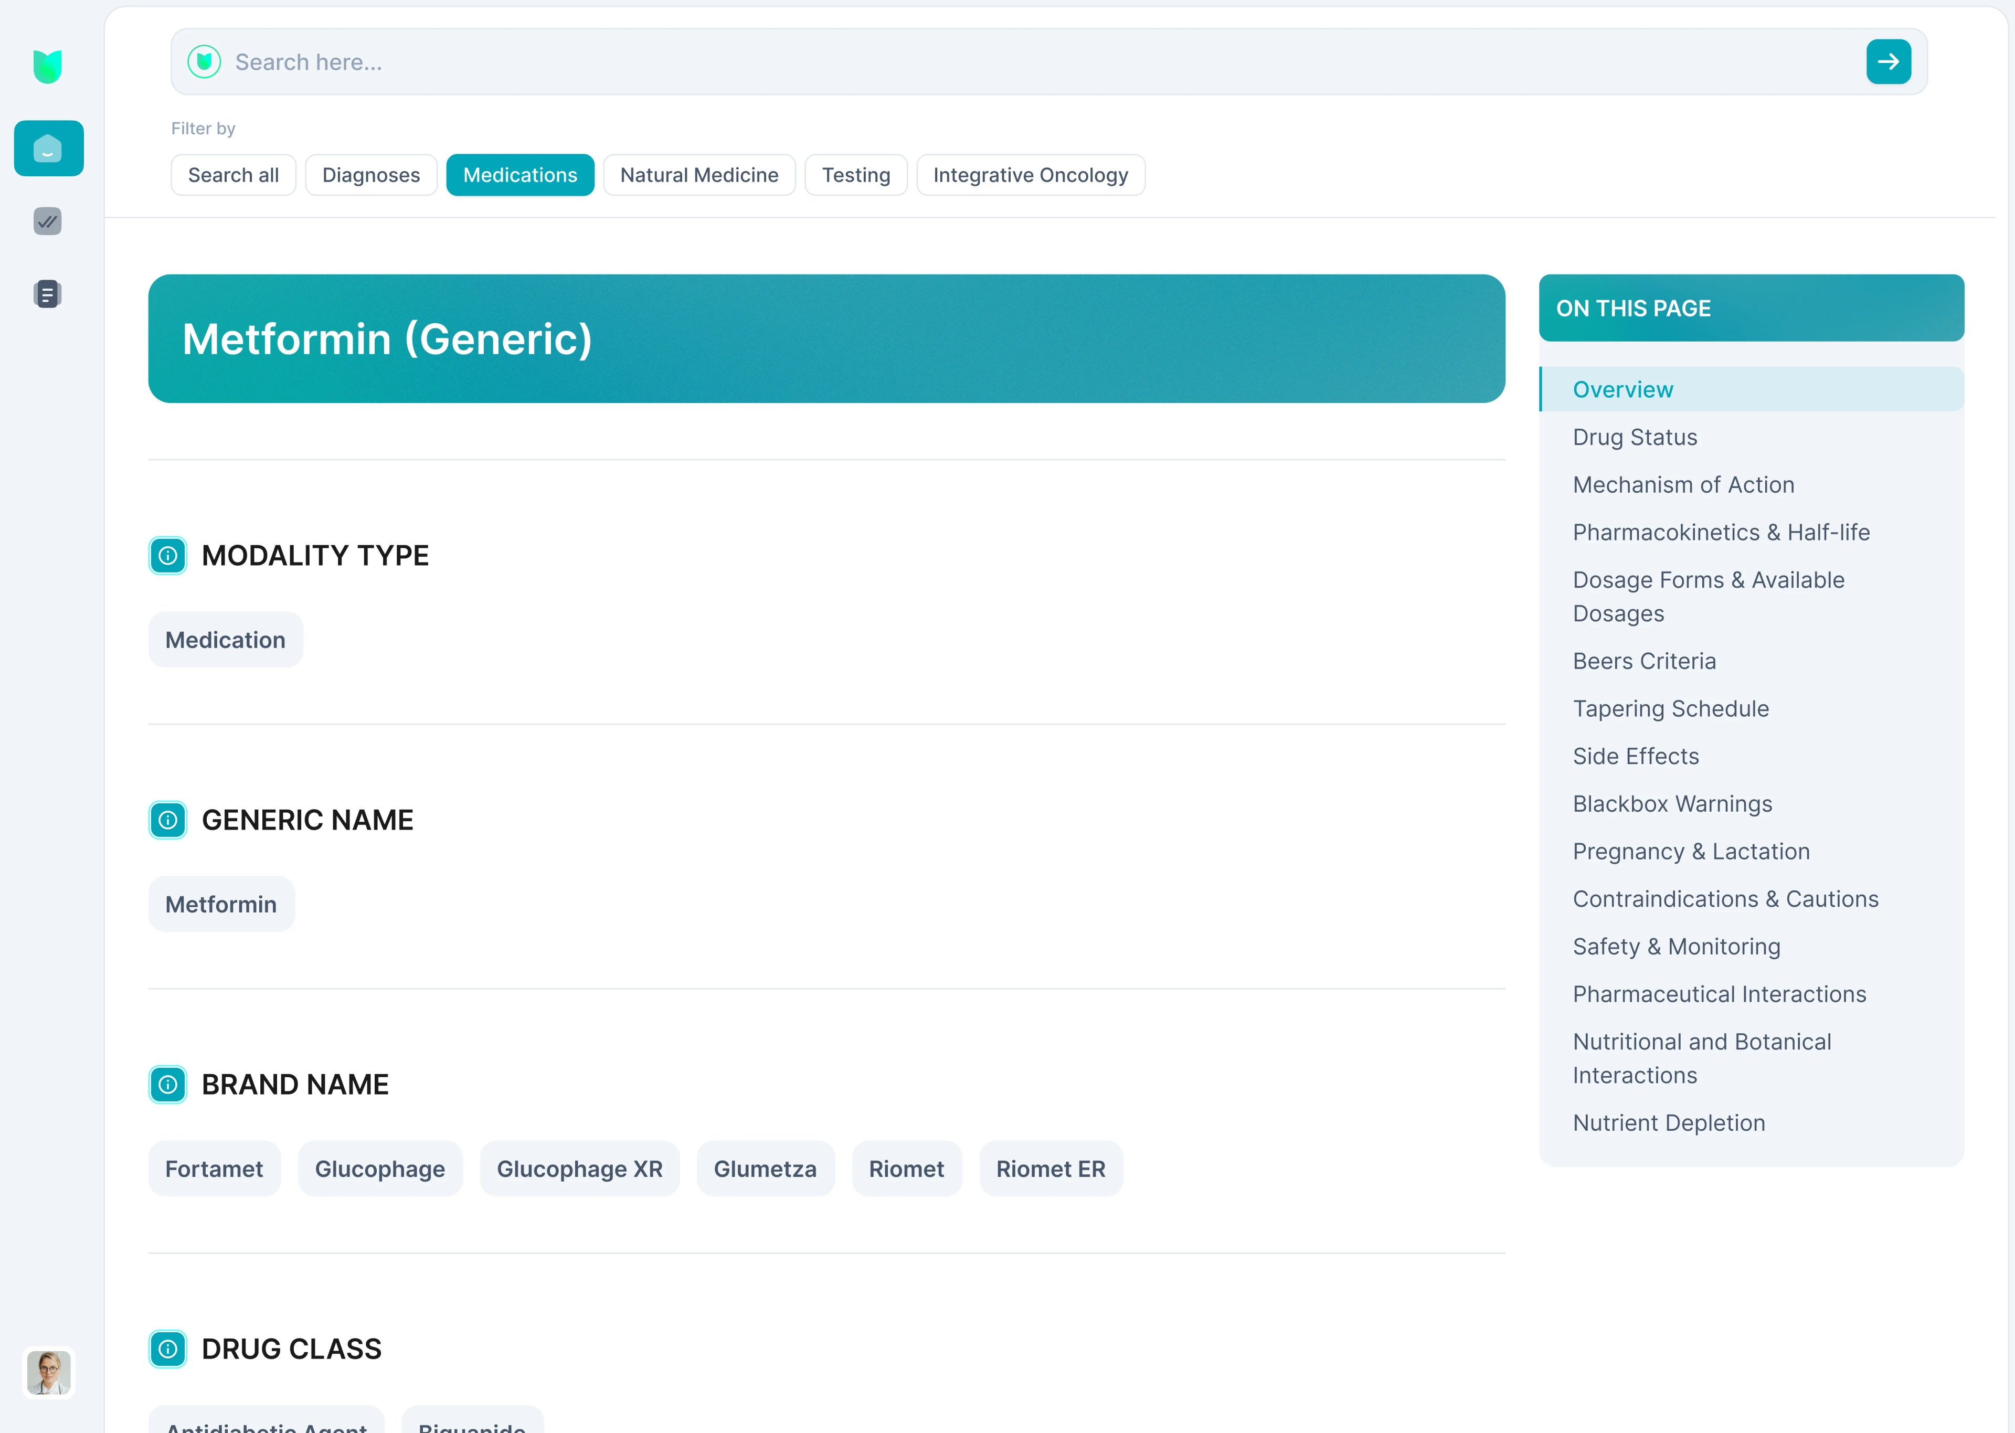This screenshot has height=1433, width=2015.
Task: Navigate to Safety & Monitoring
Action: click(1676, 947)
